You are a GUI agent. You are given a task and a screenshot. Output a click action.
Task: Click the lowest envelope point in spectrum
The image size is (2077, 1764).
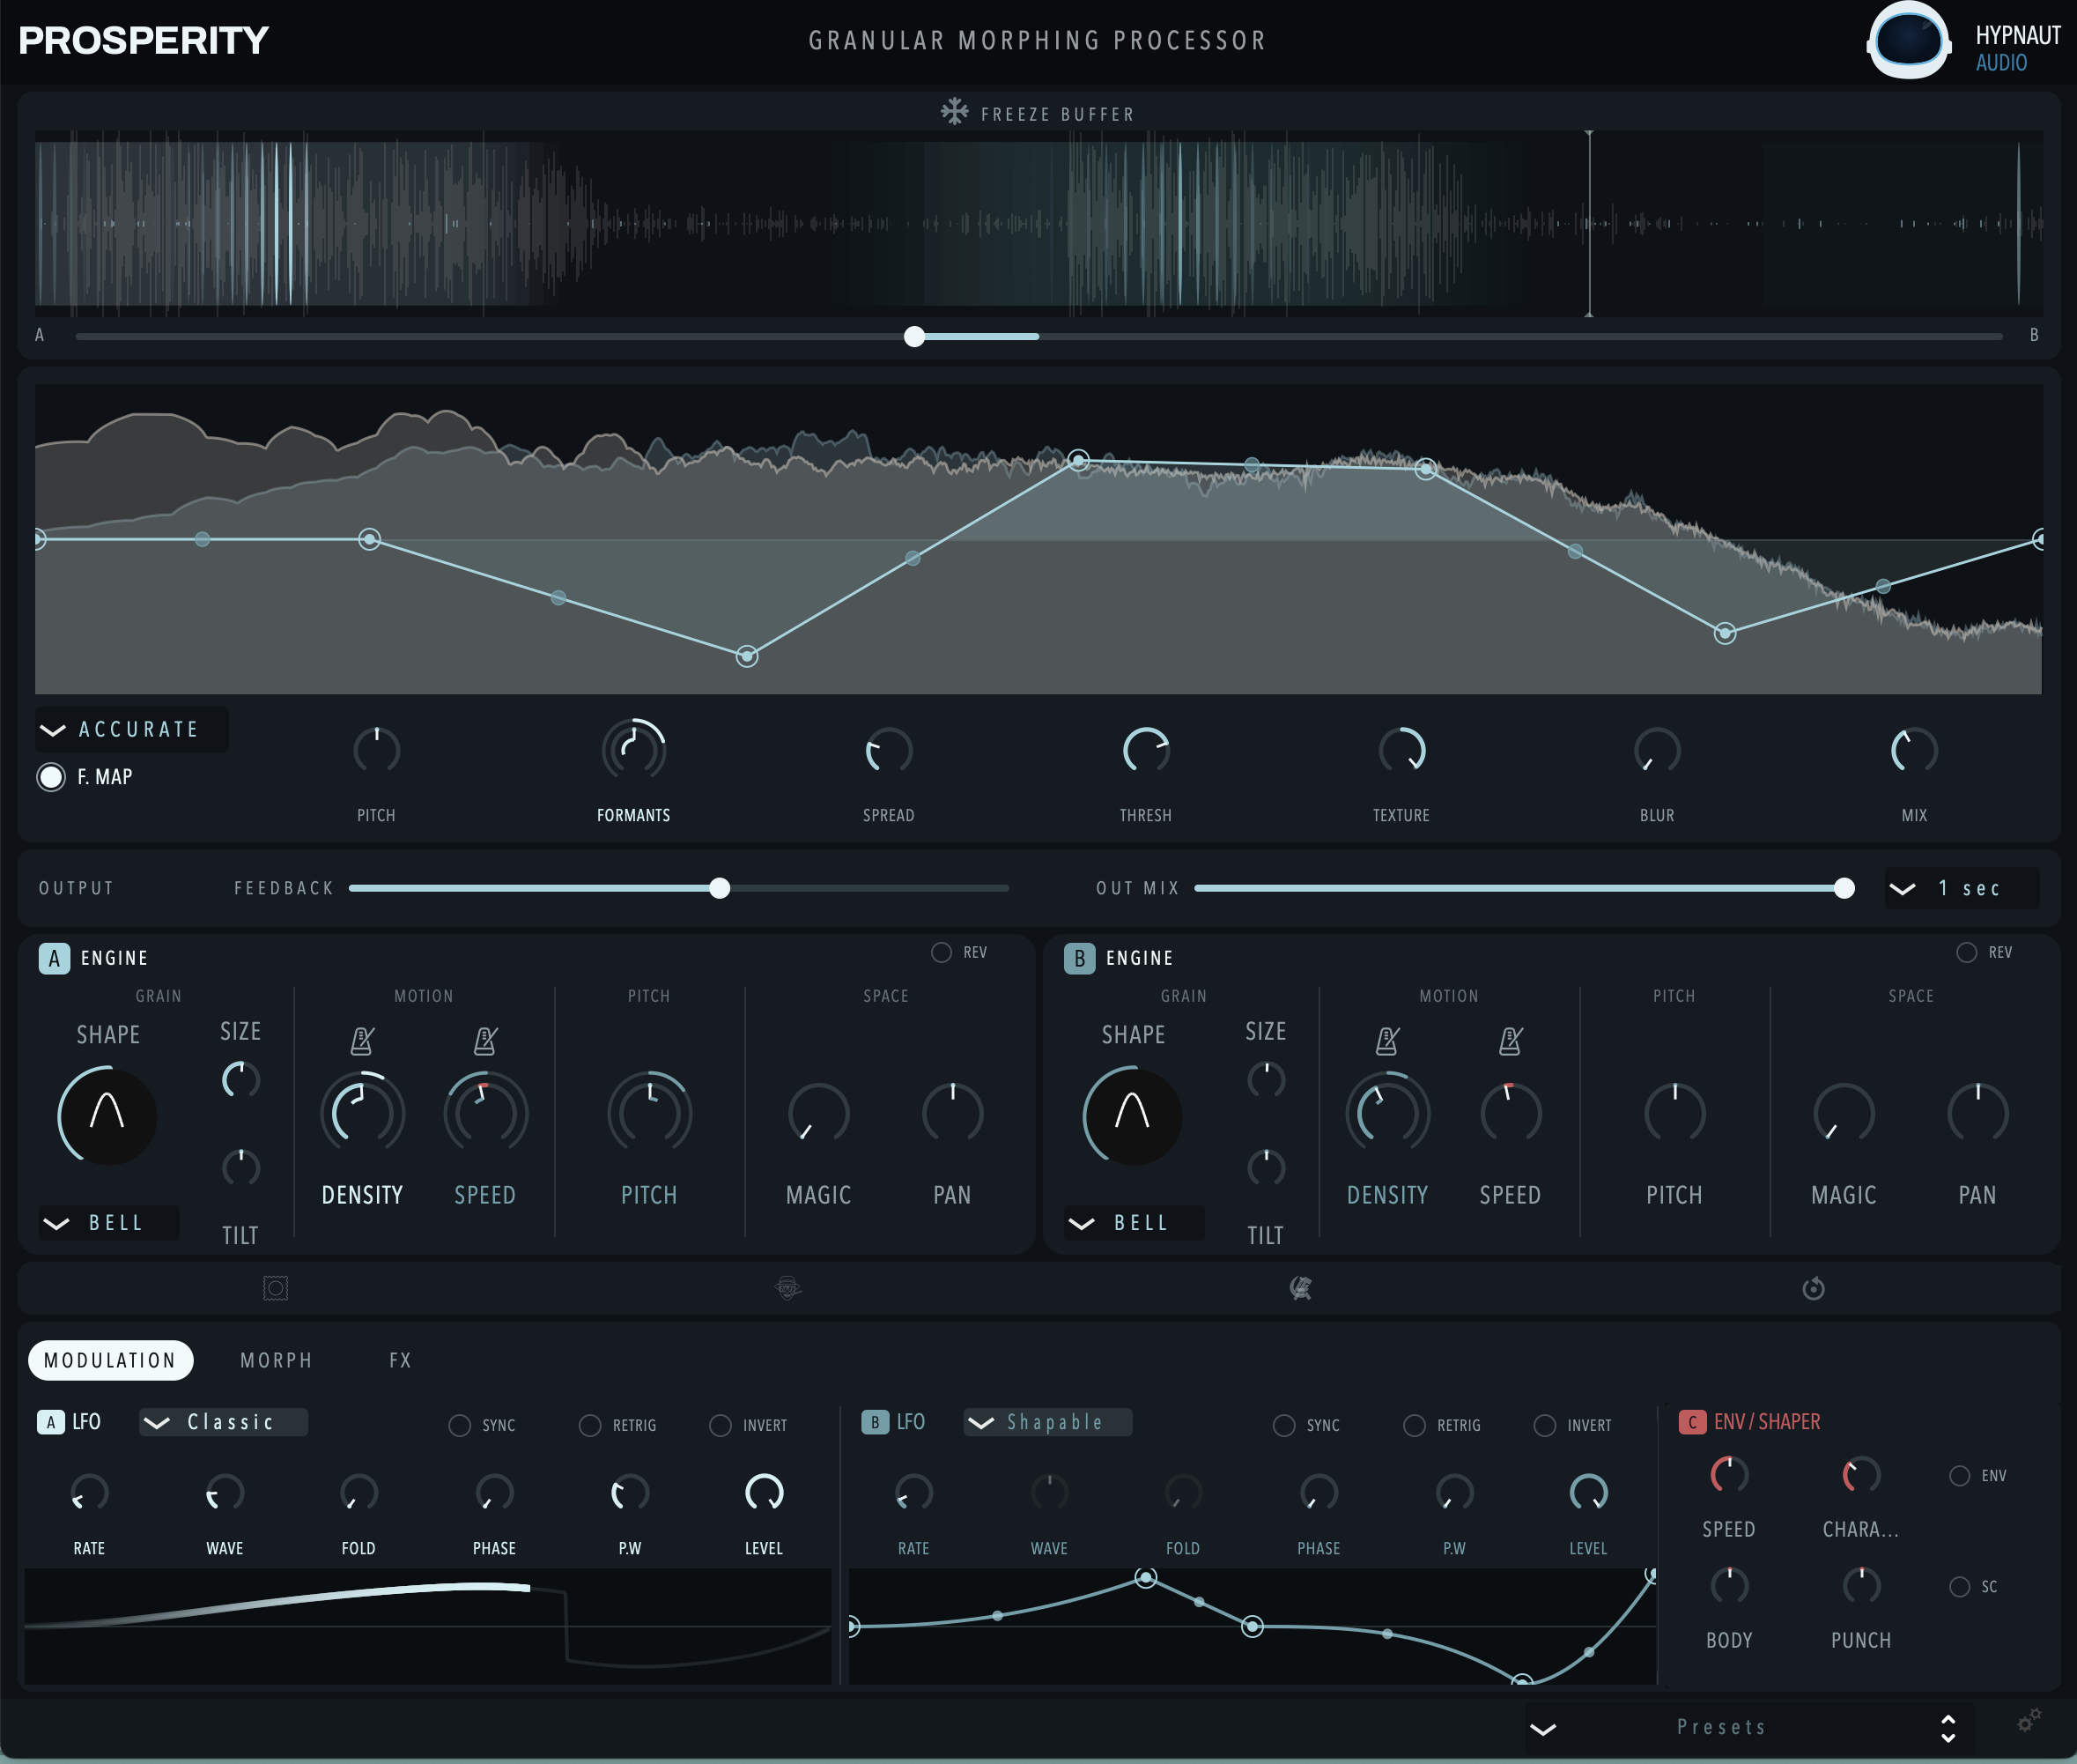[747, 656]
